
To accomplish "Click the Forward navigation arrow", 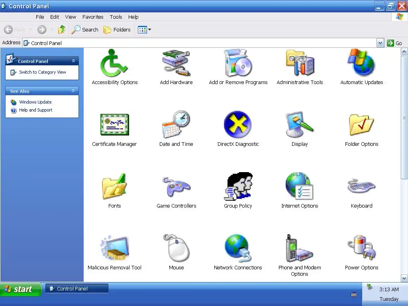I will 41,29.
